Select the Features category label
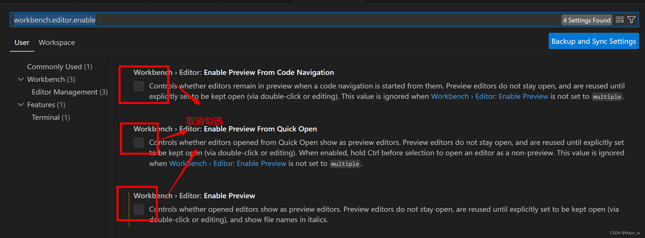This screenshot has width=645, height=238. (x=46, y=105)
